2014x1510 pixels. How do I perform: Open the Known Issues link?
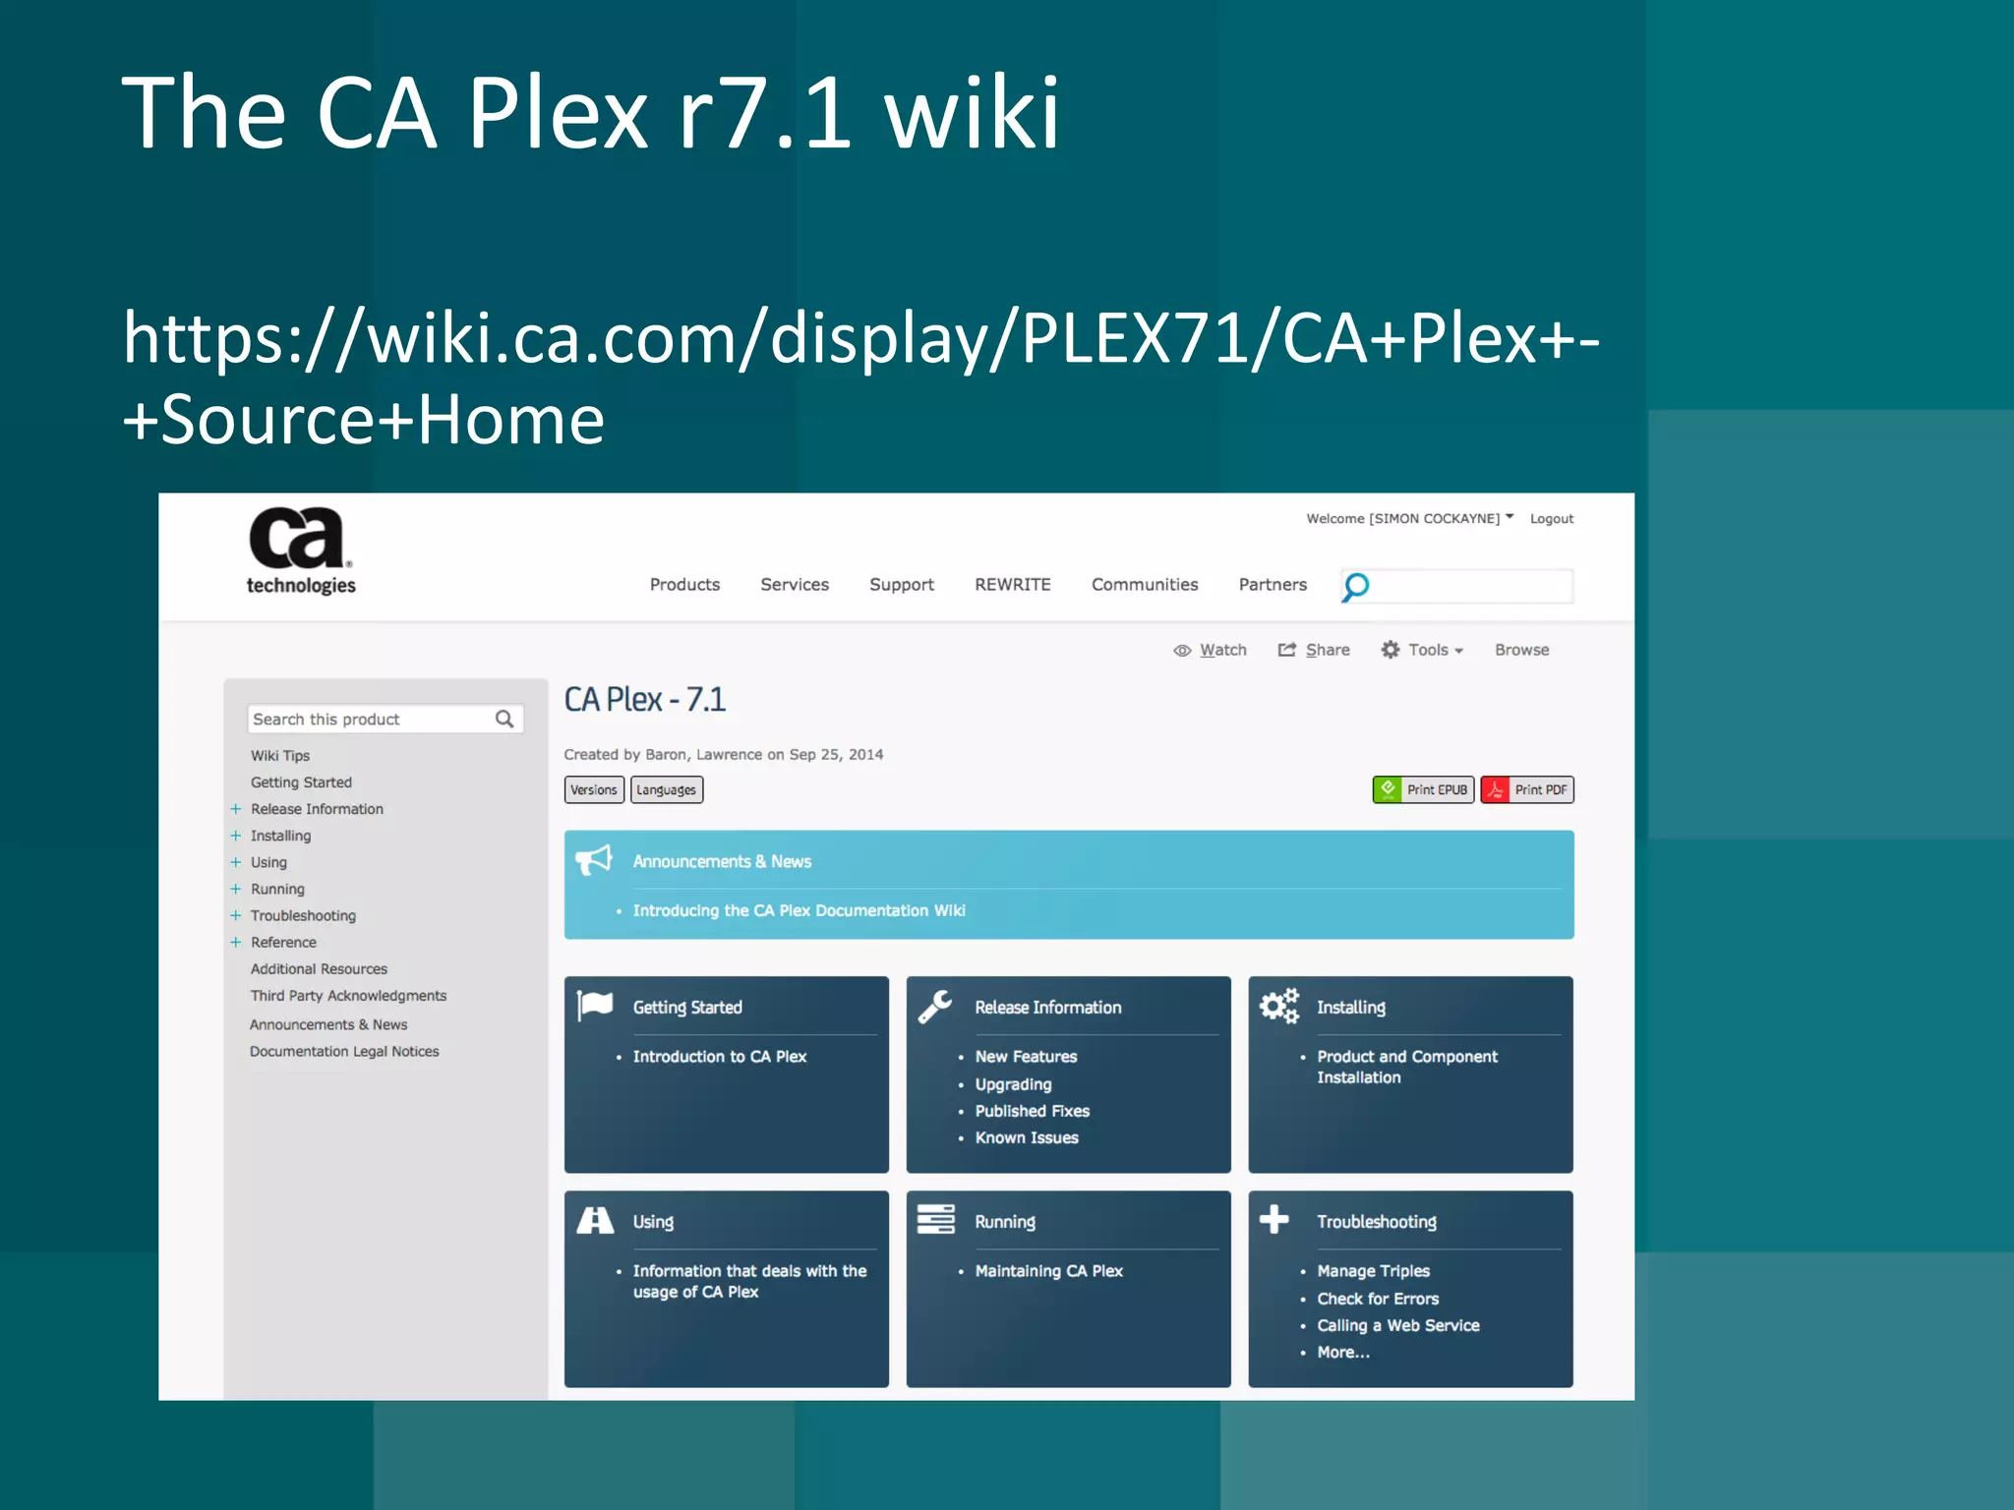[1027, 1137]
